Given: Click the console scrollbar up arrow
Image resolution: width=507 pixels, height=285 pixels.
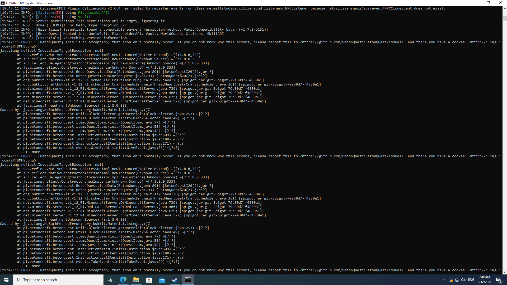Looking at the screenshot, I should [x=505, y=8].
